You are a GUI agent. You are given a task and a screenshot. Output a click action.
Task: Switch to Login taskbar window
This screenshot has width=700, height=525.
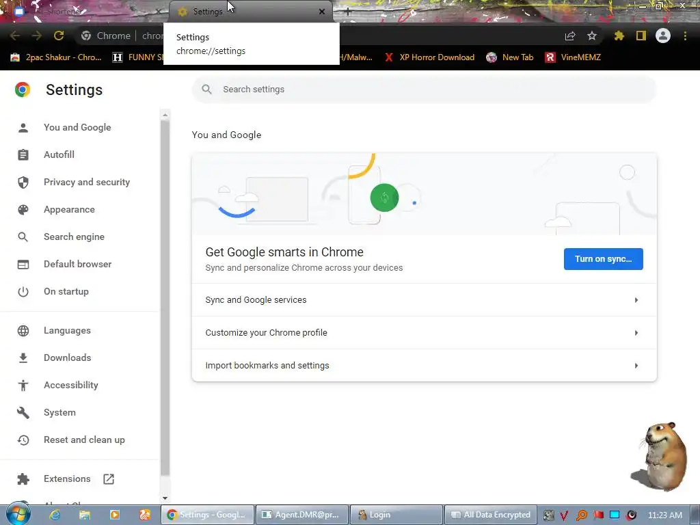pos(397,515)
